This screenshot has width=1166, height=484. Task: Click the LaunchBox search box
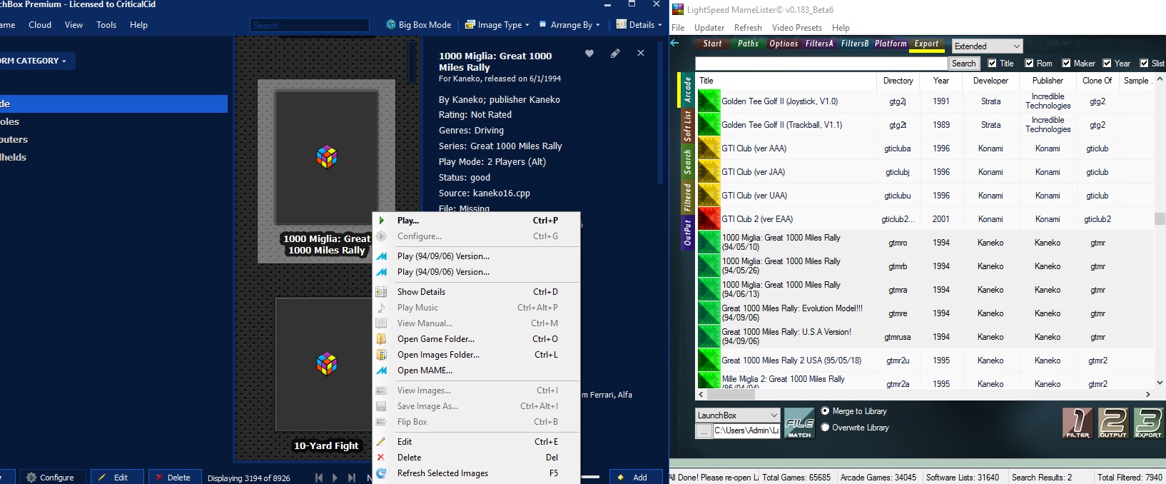[310, 25]
